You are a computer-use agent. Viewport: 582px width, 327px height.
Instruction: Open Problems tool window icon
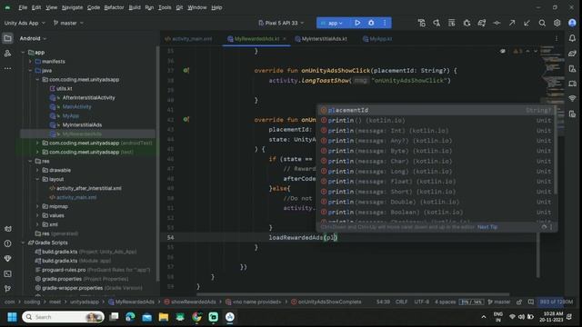7,243
